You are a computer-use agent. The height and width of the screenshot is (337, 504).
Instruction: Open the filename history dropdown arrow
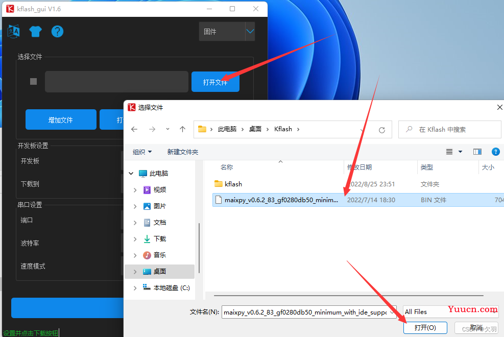coord(392,312)
